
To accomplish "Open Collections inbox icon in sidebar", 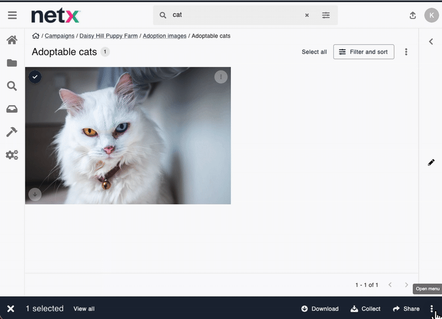I will [x=12, y=109].
